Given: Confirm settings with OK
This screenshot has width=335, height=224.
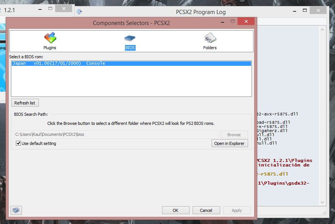Looking at the screenshot, I should pyautogui.click(x=176, y=210).
